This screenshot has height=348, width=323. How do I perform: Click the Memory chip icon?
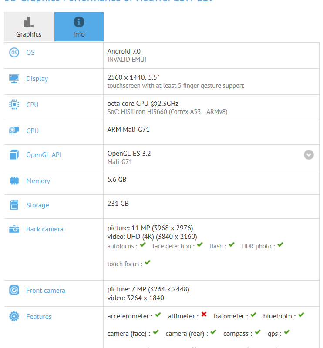(14, 181)
